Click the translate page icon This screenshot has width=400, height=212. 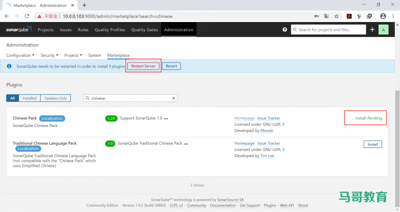(326, 16)
